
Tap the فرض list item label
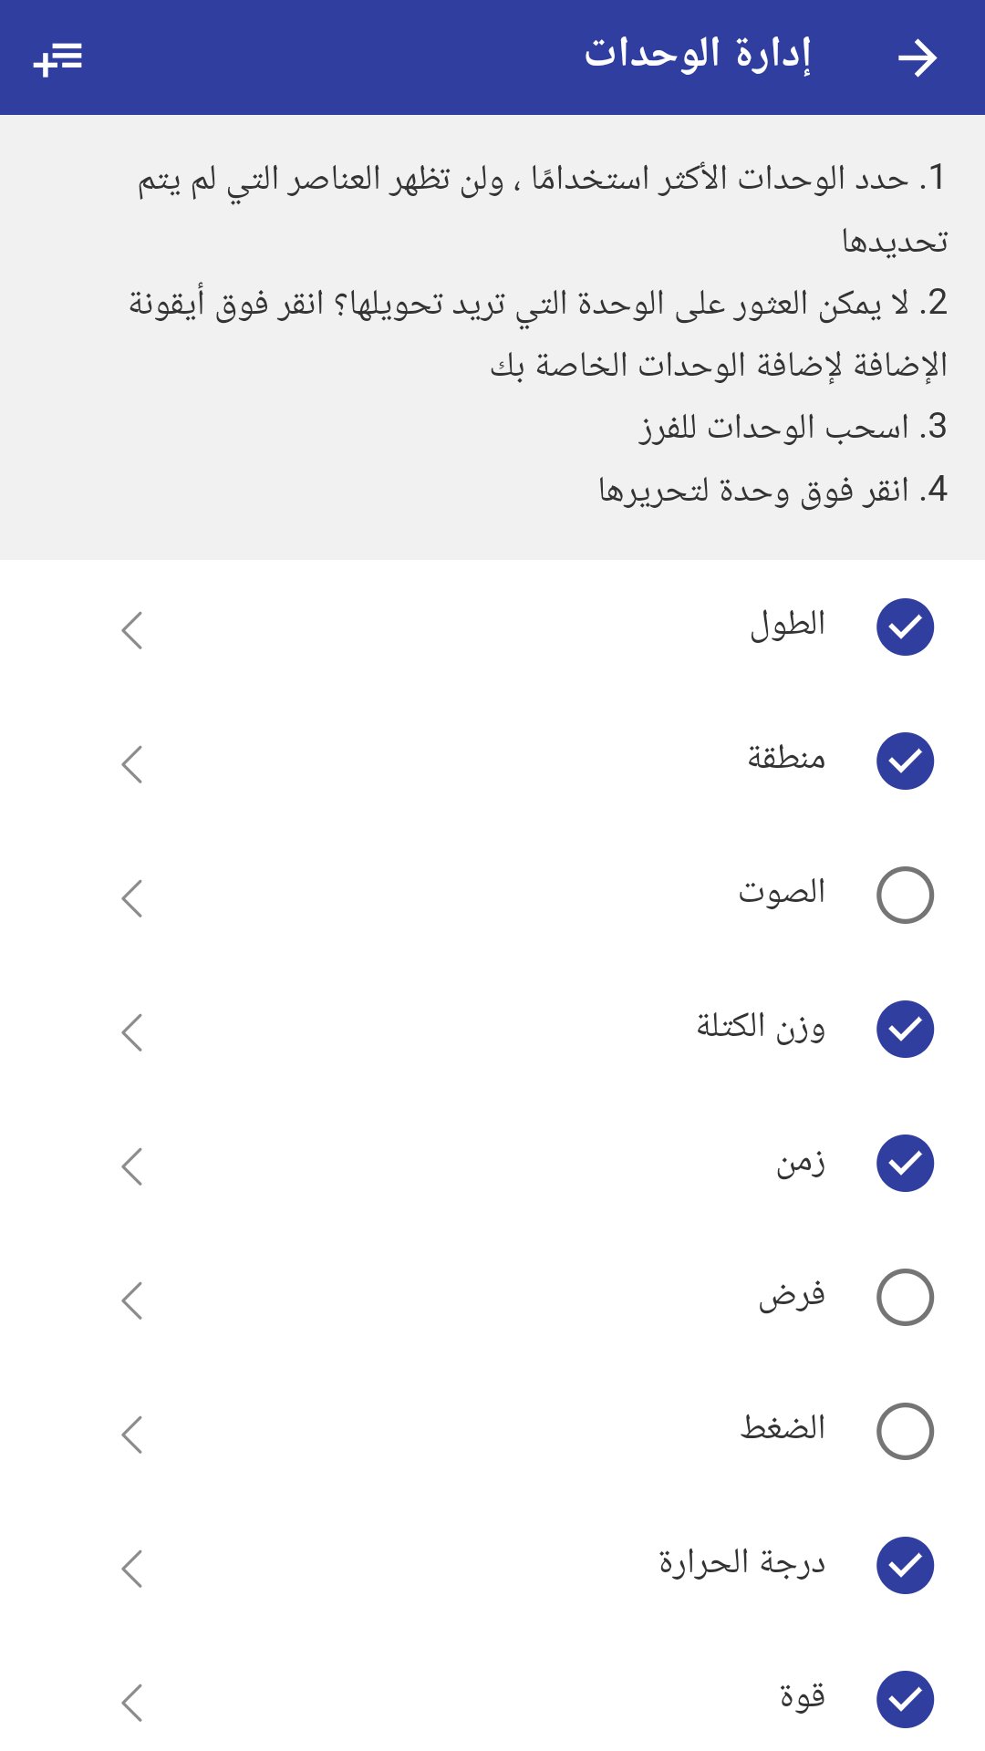[792, 1295]
